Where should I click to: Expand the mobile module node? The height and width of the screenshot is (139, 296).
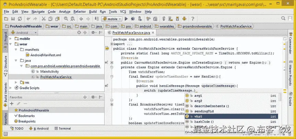click(x=11, y=38)
